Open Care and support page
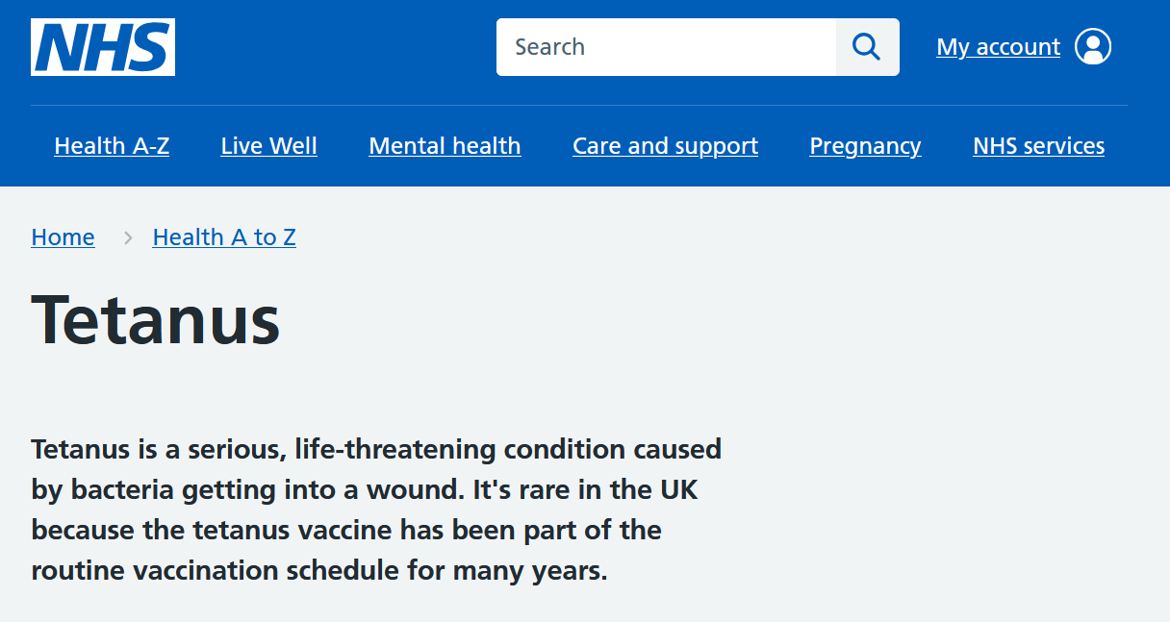The width and height of the screenshot is (1170, 622). click(x=665, y=145)
